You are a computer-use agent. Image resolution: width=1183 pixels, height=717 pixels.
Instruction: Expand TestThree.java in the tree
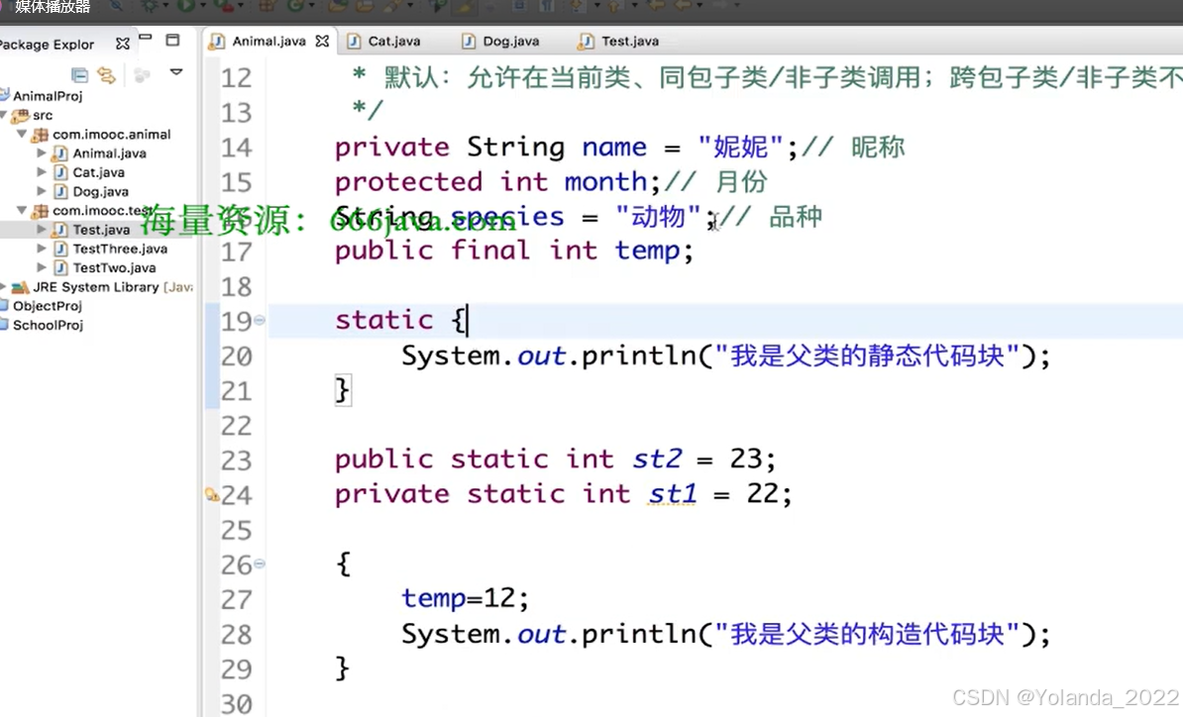pyautogui.click(x=42, y=248)
